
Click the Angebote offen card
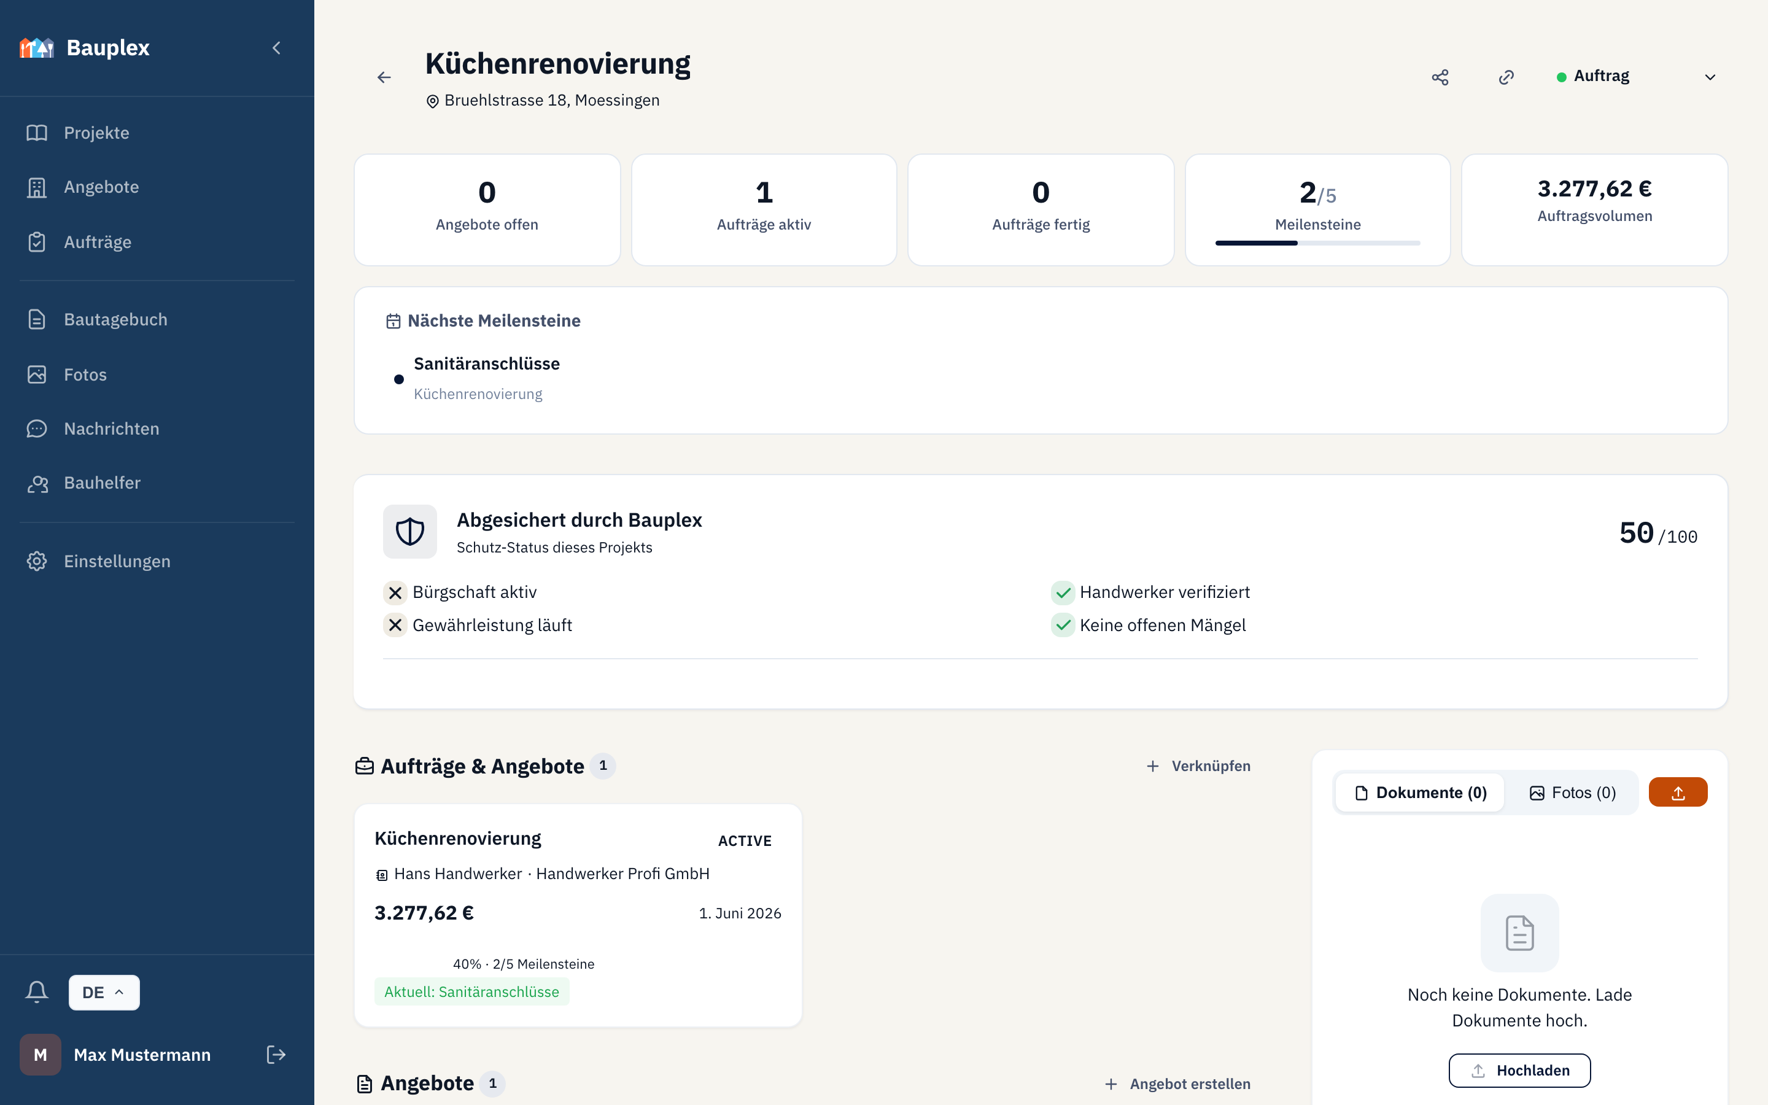pos(487,210)
